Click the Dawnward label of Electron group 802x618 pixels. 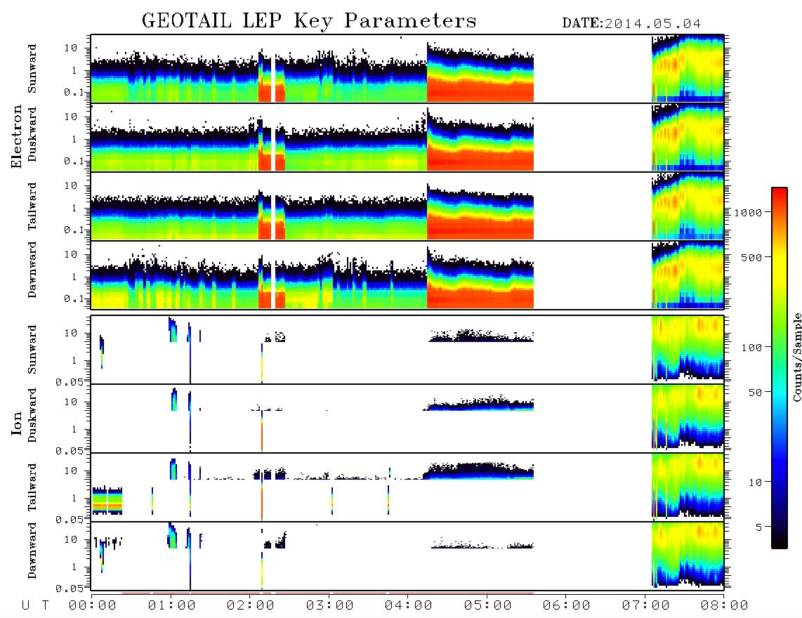pyautogui.click(x=32, y=270)
